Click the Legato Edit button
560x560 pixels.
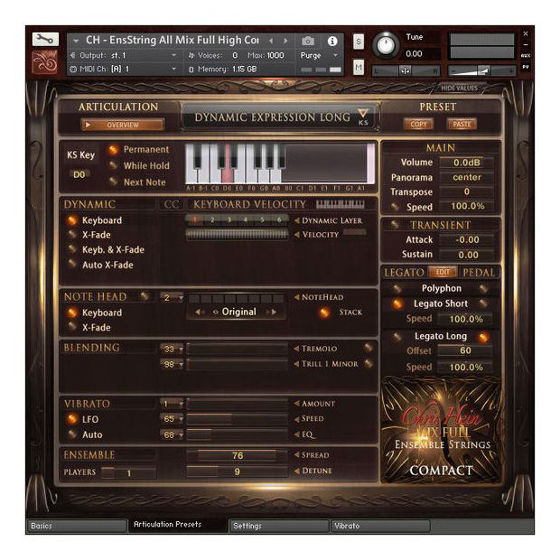[x=443, y=272]
